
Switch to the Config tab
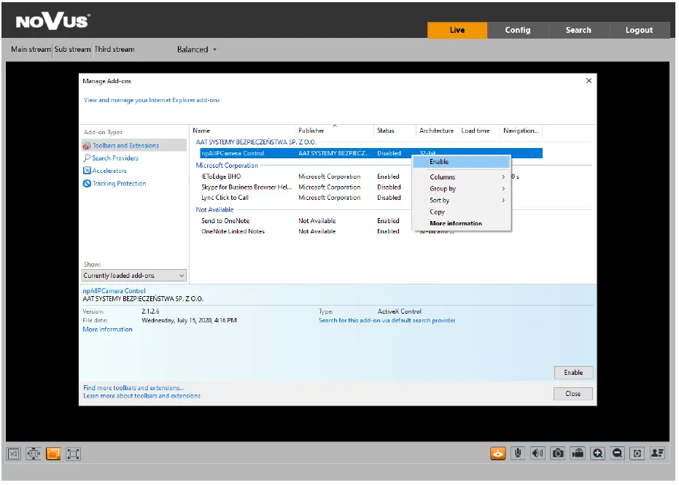pos(518,30)
